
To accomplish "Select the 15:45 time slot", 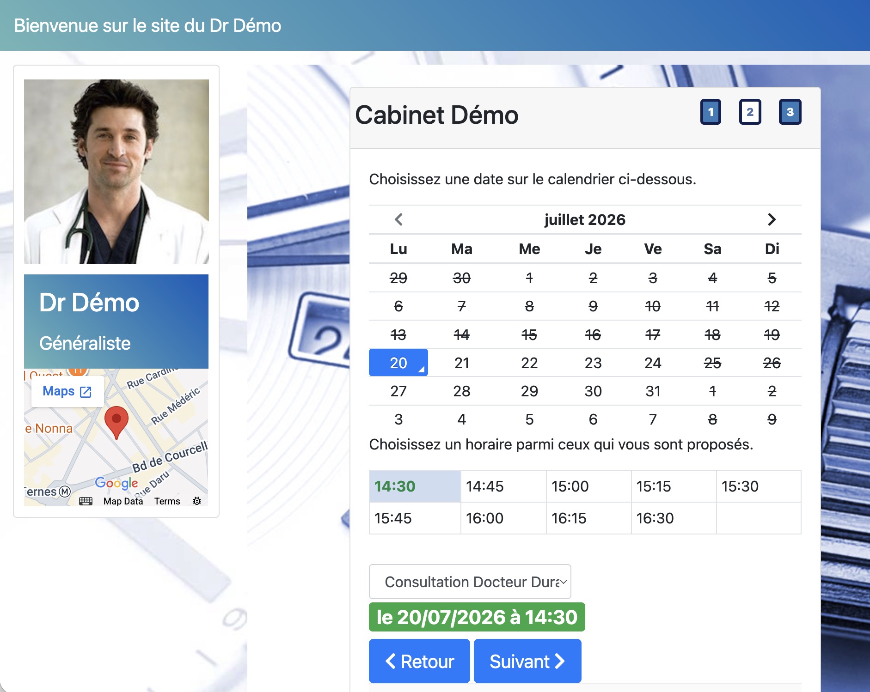I will click(415, 518).
